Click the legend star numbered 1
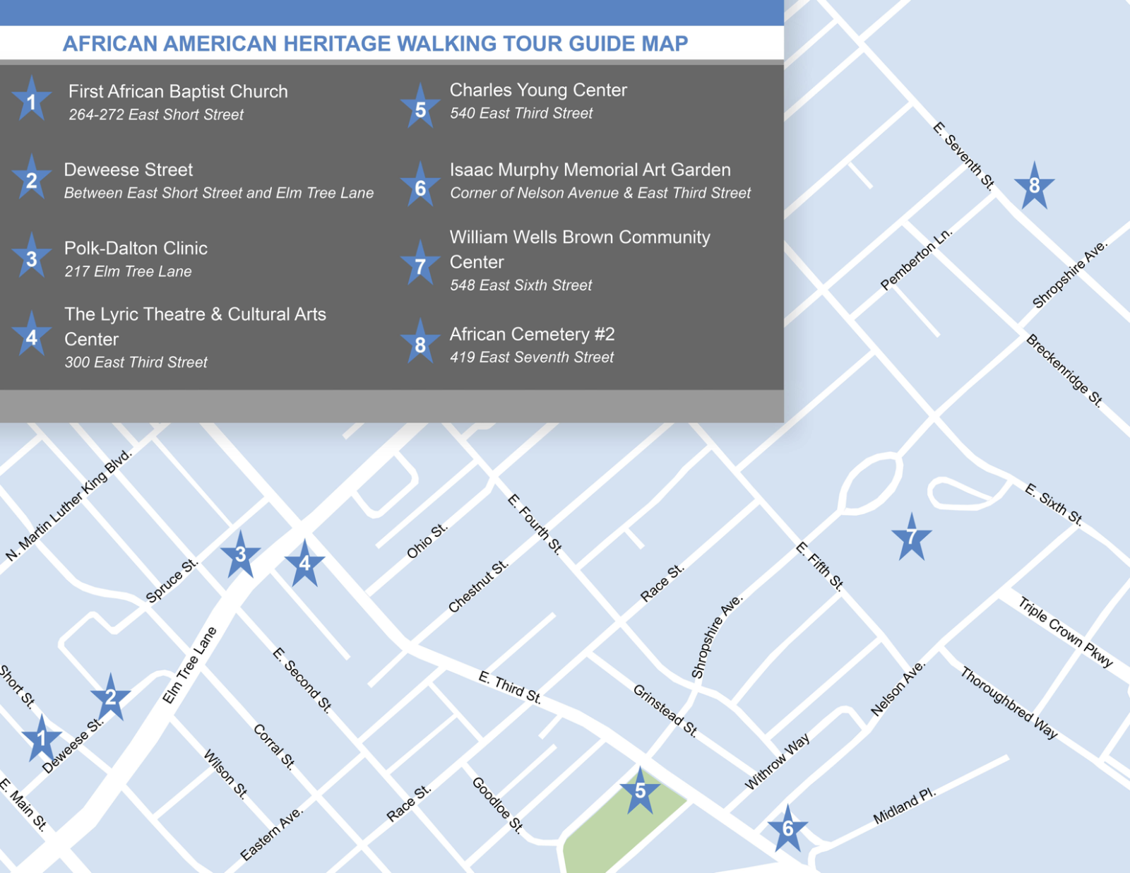Viewport: 1130px width, 873px height. pos(32,100)
